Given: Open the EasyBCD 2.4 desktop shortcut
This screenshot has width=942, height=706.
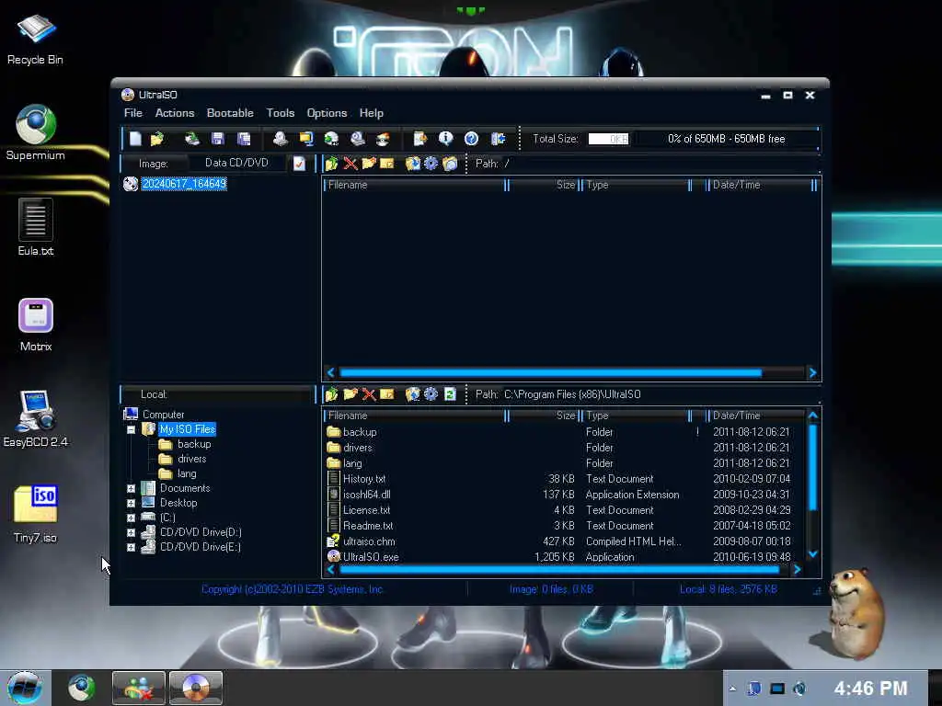Looking at the screenshot, I should coord(36,418).
